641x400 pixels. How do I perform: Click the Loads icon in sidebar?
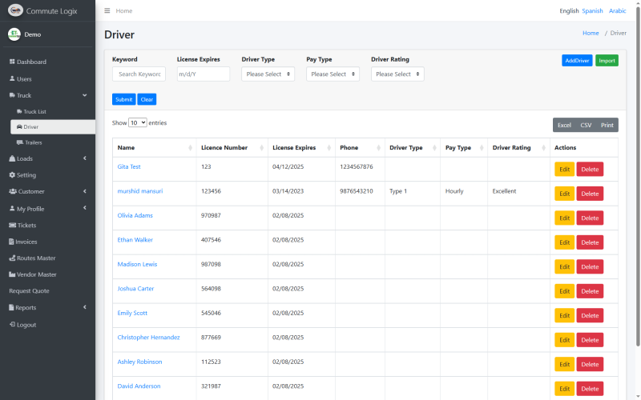(12, 158)
